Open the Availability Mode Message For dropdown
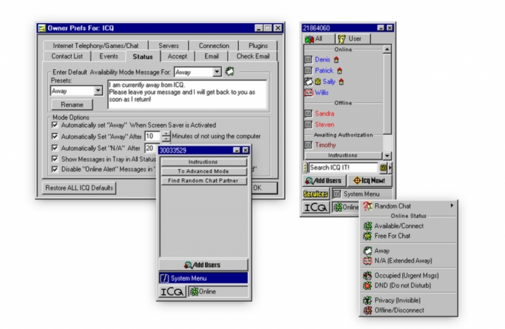 (217, 72)
